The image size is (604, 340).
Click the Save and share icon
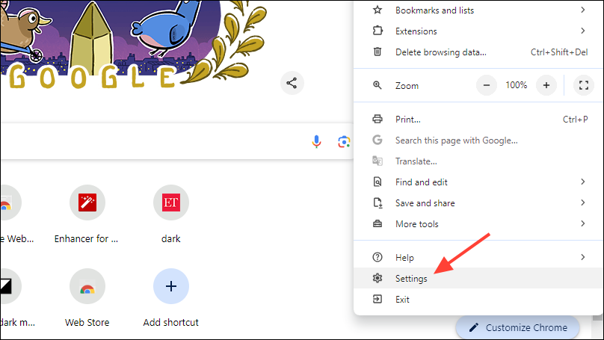[377, 203]
